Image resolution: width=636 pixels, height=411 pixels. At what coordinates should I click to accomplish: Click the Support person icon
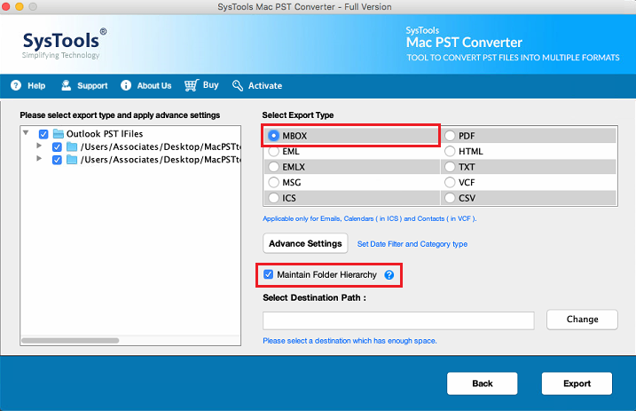coord(67,85)
